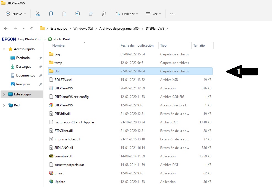Click the DTEPlanoWS Chrome shortcut icon

[51, 105]
